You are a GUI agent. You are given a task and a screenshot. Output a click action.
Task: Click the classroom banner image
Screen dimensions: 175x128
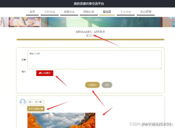(88, 22)
